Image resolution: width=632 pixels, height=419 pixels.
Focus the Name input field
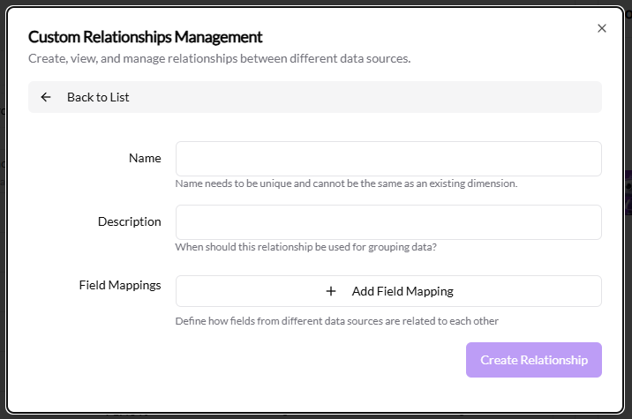pyautogui.click(x=388, y=159)
